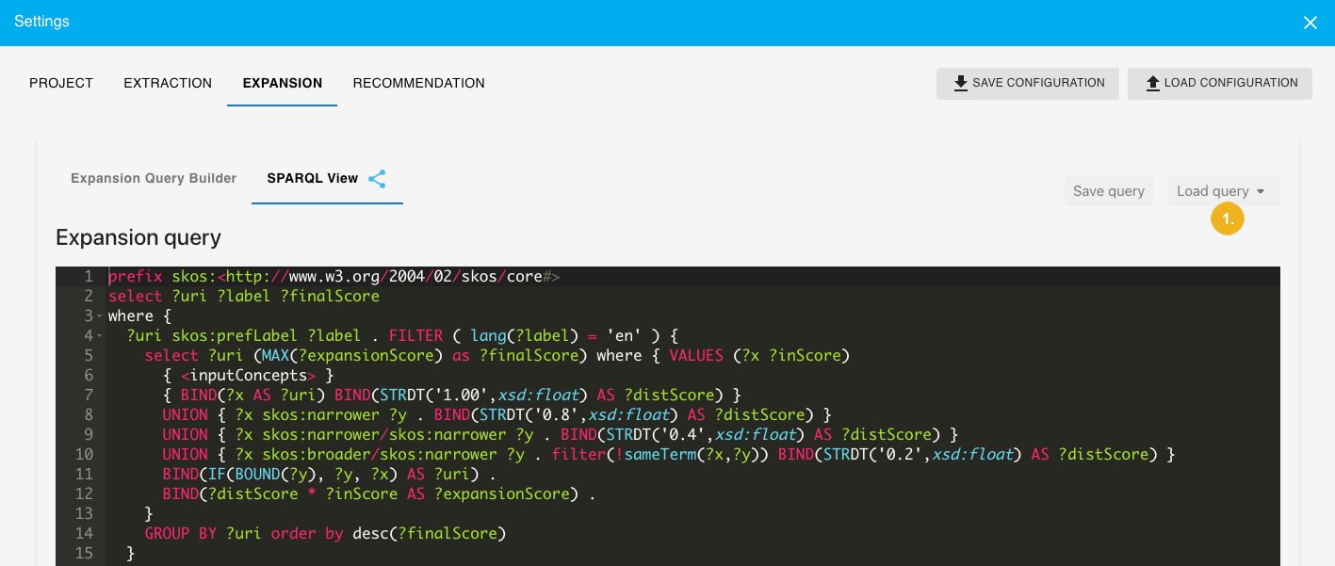Click the LOAD CONFIGURATION button
The image size is (1335, 566).
1219,83
